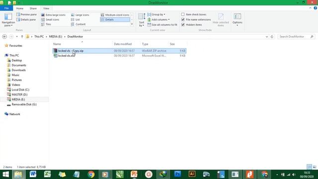Screen dimensions: 318x179
Task: Open the Group by dropdown
Action: pos(156,14)
